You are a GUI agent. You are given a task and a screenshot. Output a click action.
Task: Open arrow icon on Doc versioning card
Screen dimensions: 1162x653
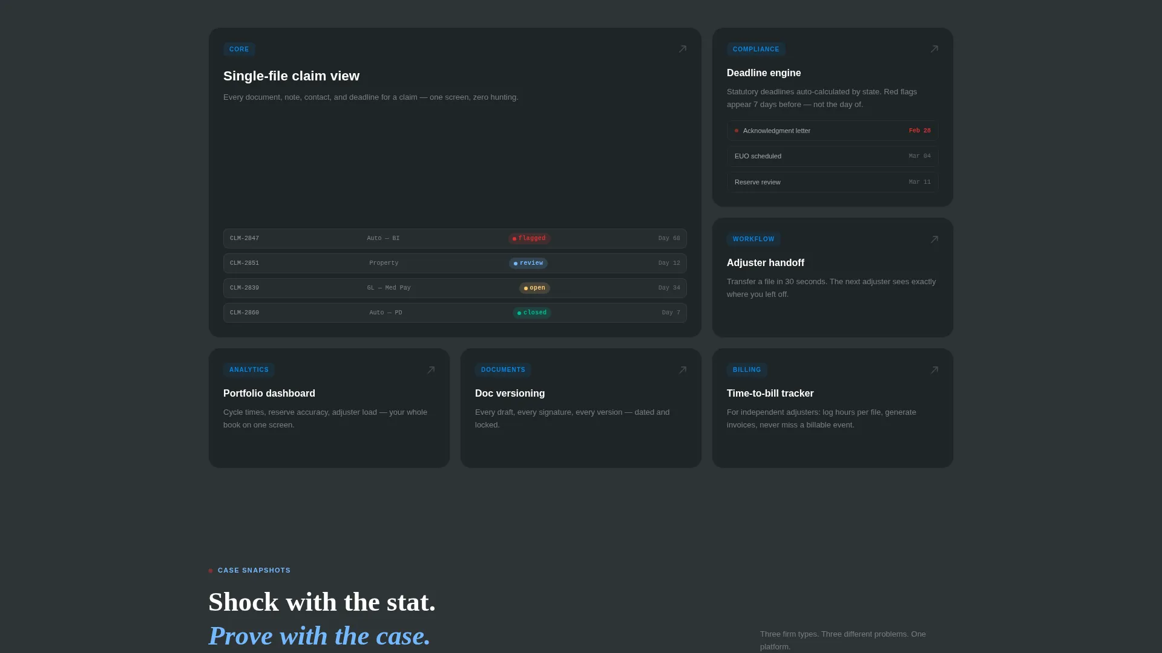click(x=683, y=370)
